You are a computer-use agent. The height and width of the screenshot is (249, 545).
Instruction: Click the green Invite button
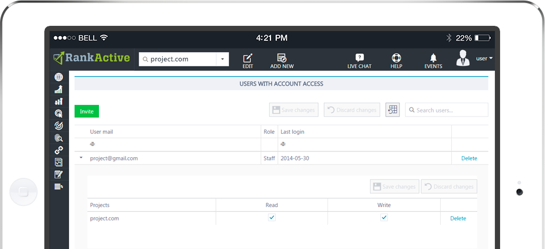[x=87, y=111]
